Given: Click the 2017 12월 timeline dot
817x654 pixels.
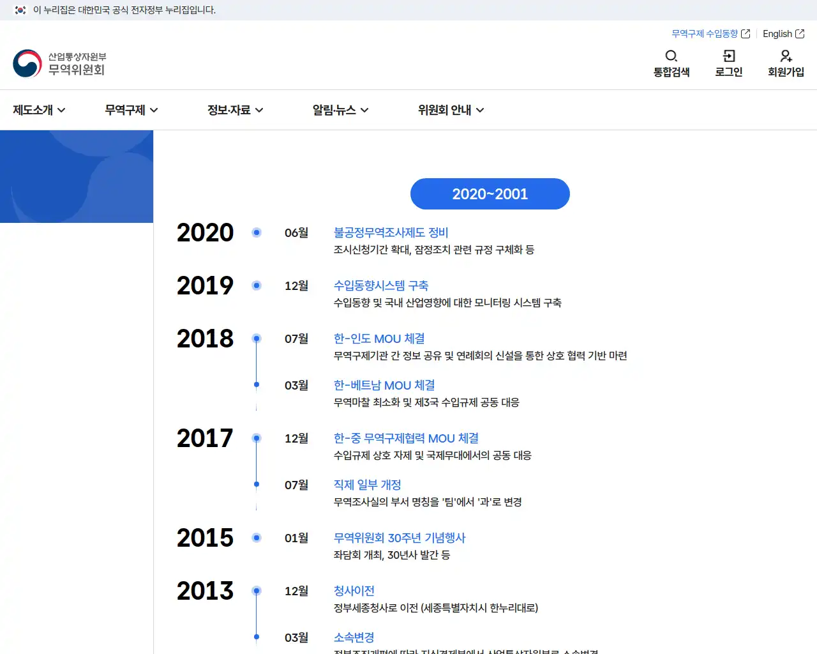Looking at the screenshot, I should point(257,438).
